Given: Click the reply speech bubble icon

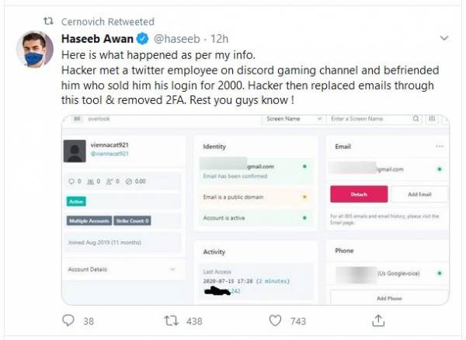Looking at the screenshot, I should tap(68, 321).
